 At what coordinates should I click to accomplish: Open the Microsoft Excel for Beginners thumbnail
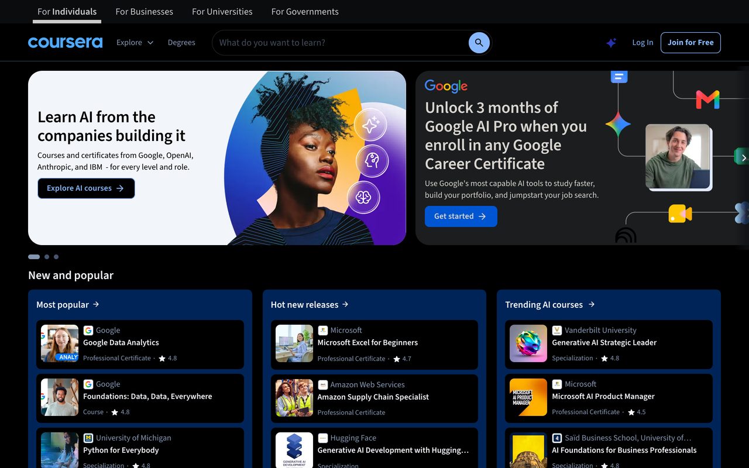click(x=294, y=343)
